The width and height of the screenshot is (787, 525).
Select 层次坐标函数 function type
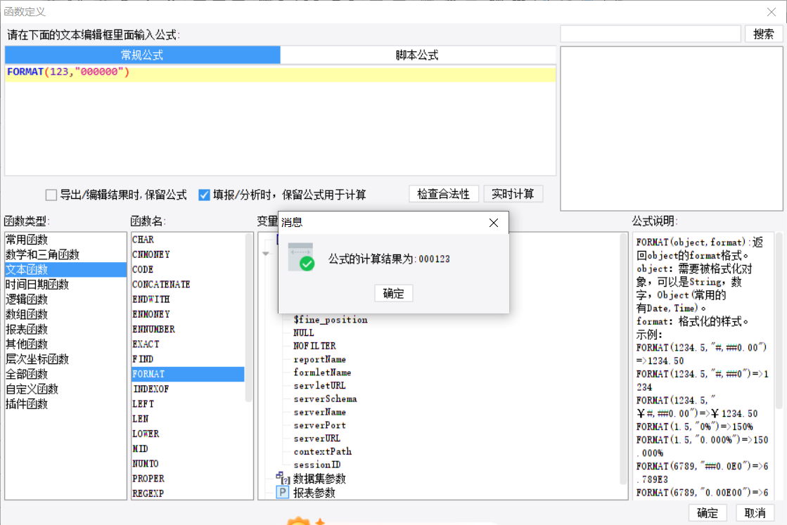pyautogui.click(x=65, y=359)
